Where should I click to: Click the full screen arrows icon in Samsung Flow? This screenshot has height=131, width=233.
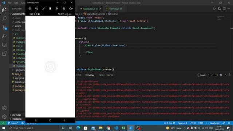43,9
